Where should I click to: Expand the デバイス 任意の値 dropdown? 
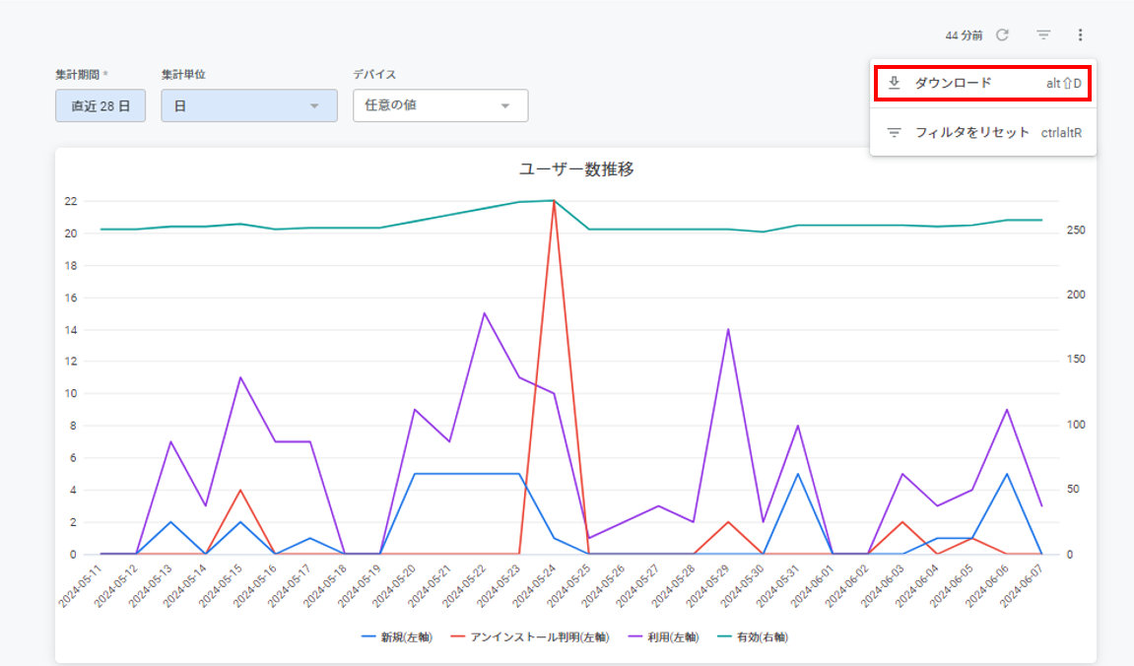(440, 105)
